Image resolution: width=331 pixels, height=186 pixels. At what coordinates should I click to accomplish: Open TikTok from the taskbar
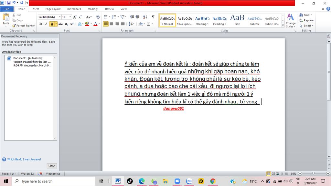click(x=130, y=181)
